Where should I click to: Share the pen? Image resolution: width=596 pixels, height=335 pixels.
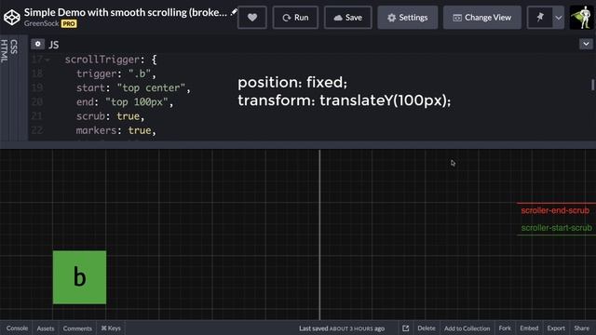tap(581, 328)
